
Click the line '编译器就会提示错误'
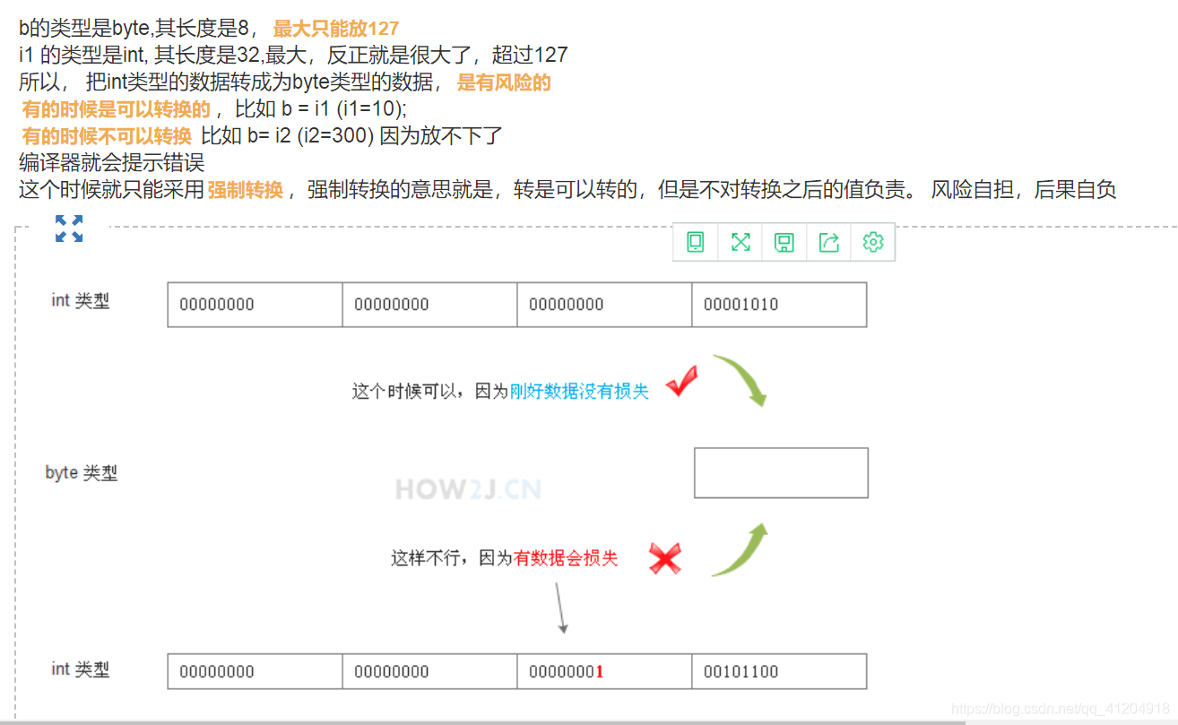point(111,163)
